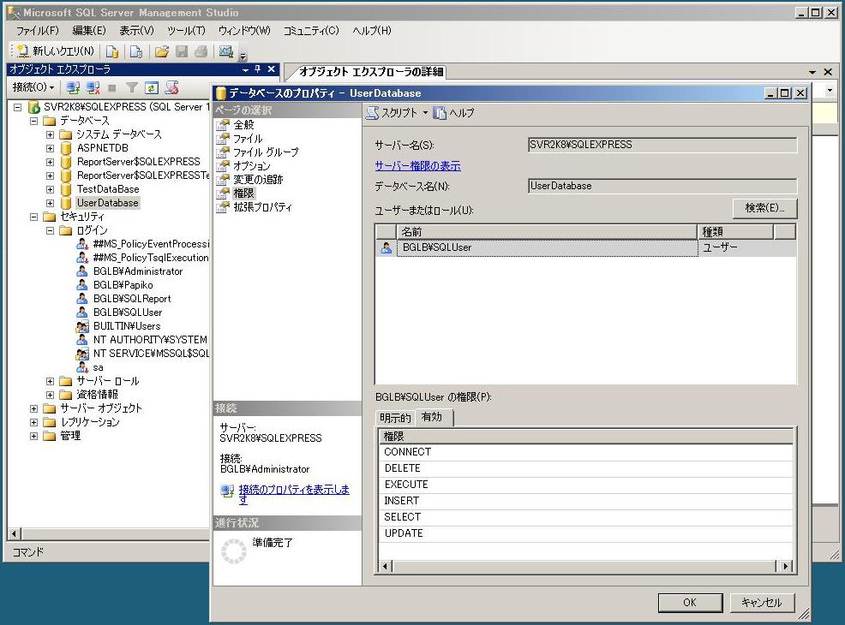Select the 拡張プロパティ page
The image size is (845, 625).
[x=262, y=206]
